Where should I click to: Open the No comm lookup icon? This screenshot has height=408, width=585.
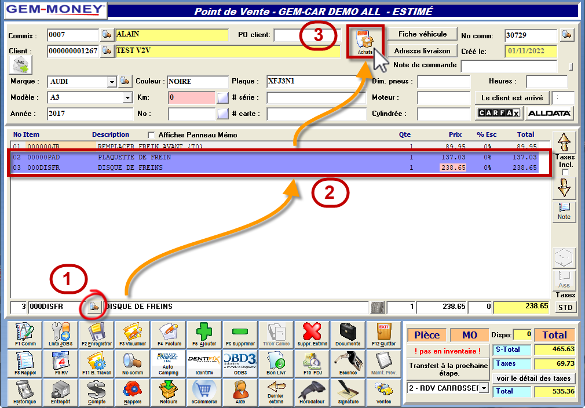[x=566, y=35]
